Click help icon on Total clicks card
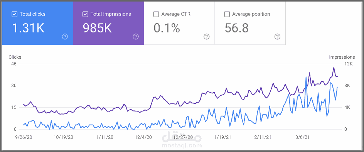The image size is (364, 152). (65, 37)
